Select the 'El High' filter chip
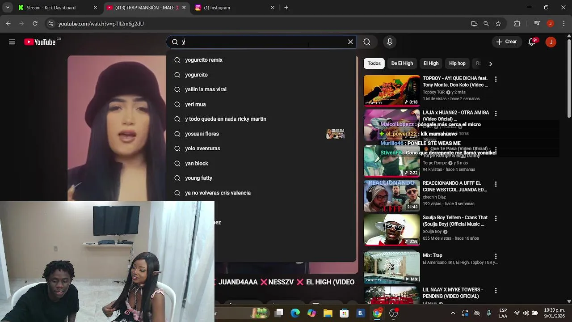Image resolution: width=572 pixels, height=322 pixels. (431, 64)
